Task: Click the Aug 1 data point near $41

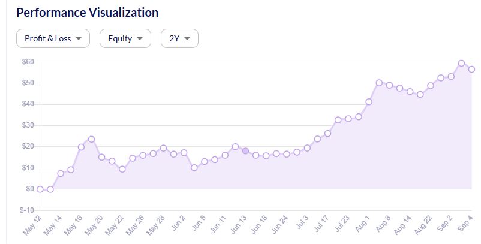Action: click(x=369, y=102)
